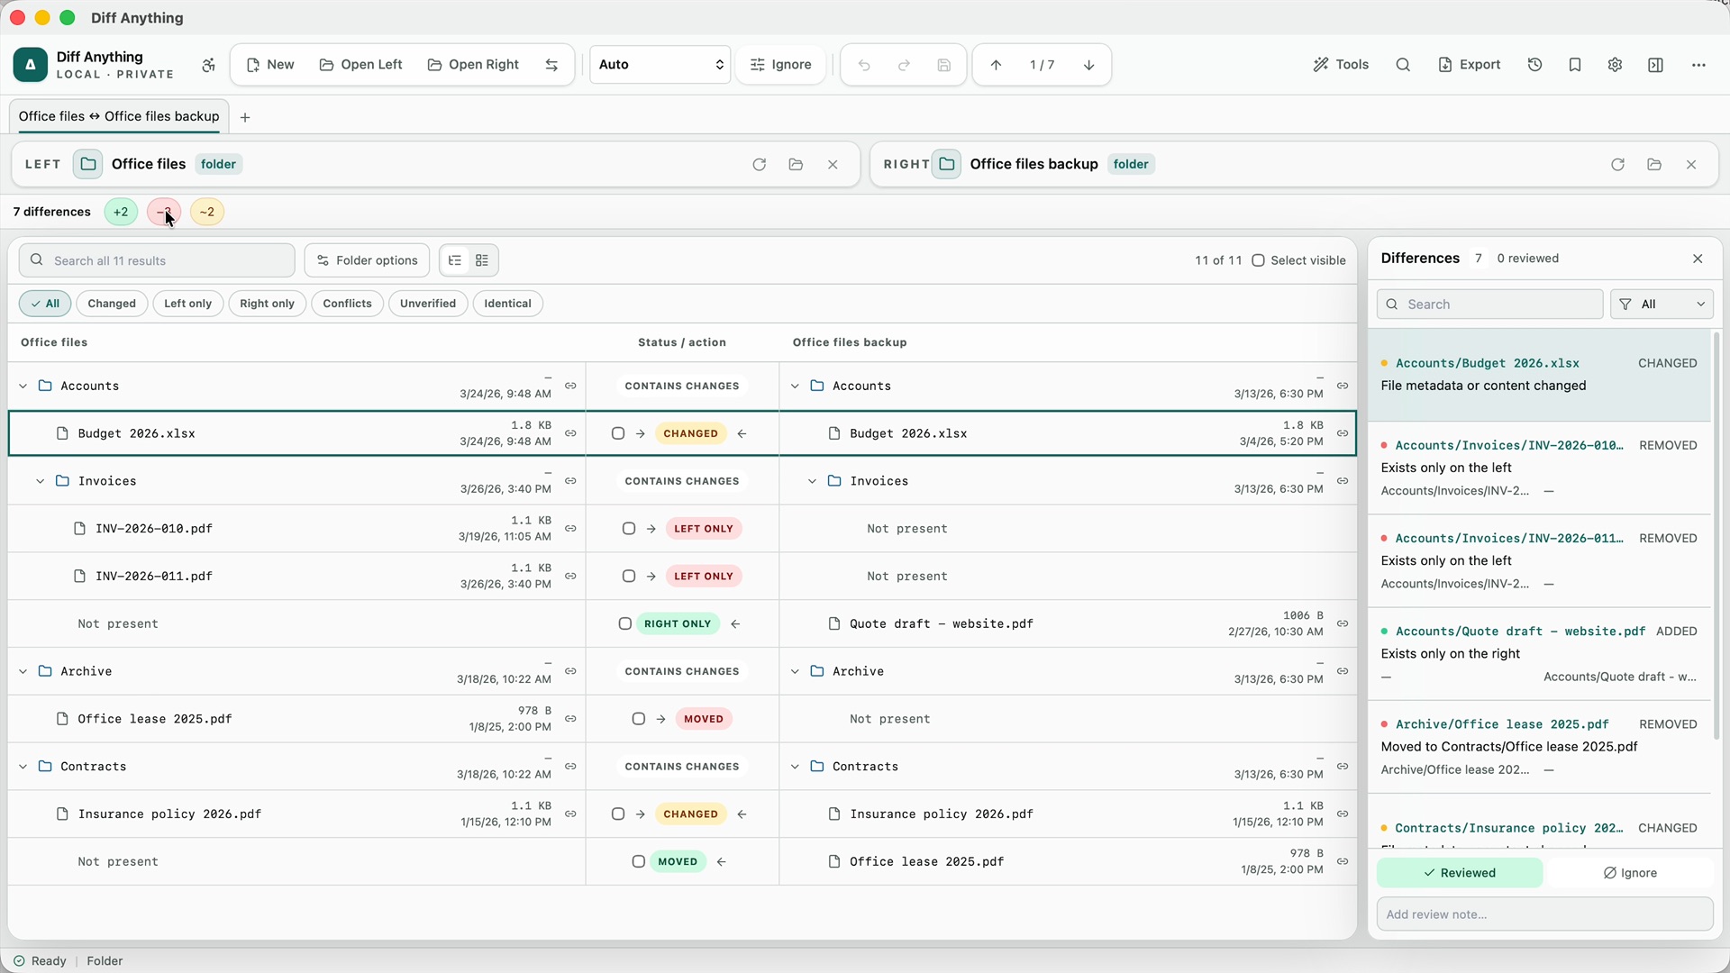Click the undo arrow icon

[864, 65]
